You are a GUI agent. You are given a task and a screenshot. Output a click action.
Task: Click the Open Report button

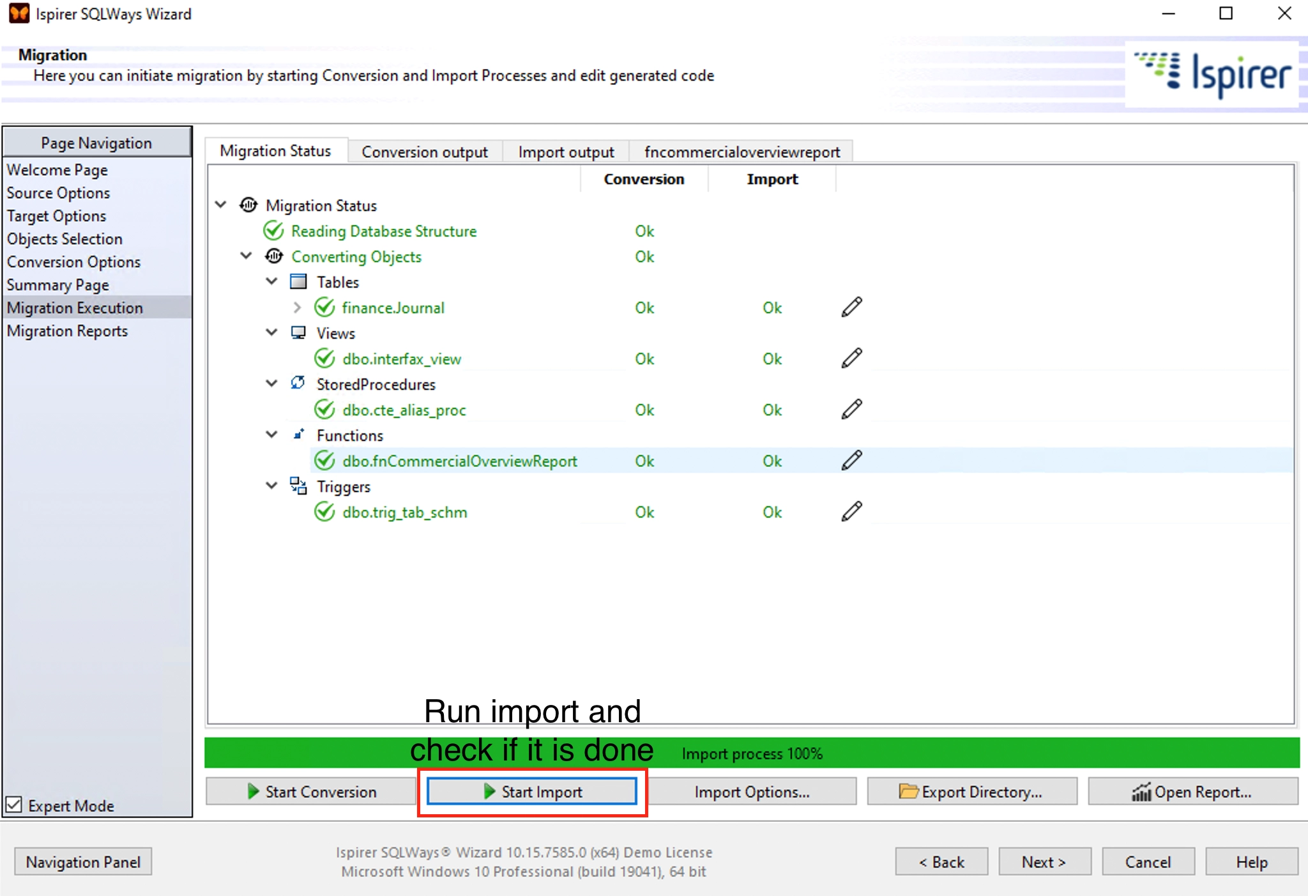point(1193,791)
